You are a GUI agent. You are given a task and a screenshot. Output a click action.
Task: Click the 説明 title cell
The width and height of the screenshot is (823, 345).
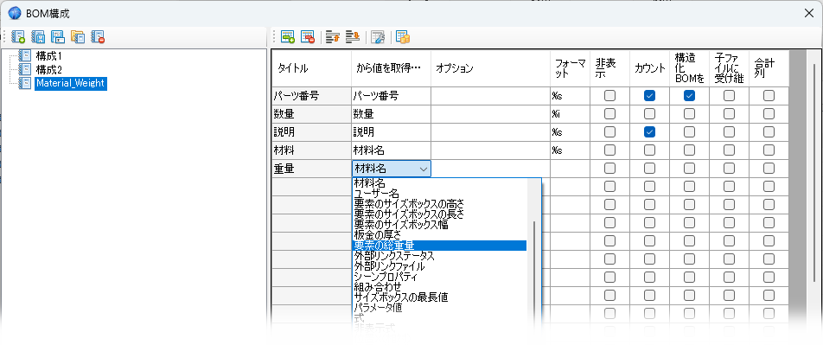pyautogui.click(x=312, y=131)
